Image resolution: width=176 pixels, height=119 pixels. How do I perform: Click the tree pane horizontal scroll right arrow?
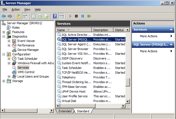[52, 111]
